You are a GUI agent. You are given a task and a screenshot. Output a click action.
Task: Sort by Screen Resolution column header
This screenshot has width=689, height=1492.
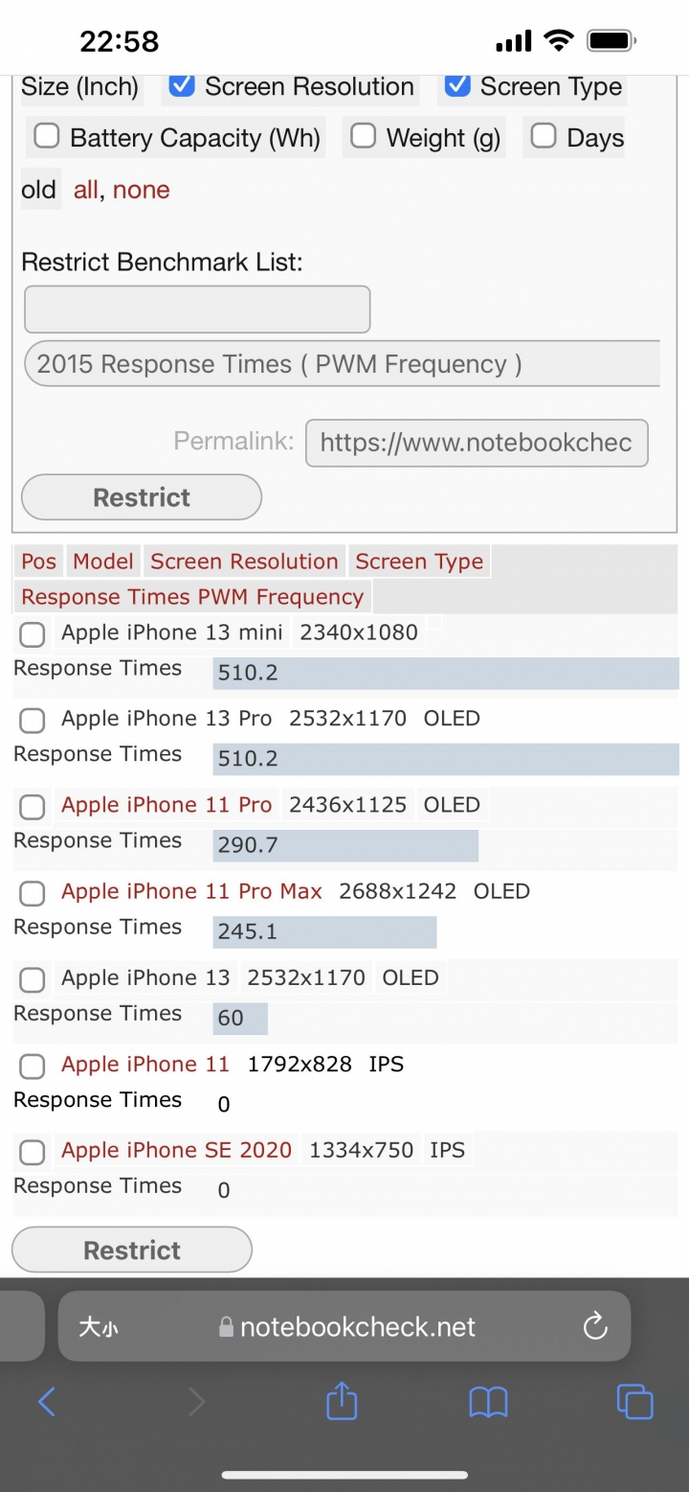(x=244, y=562)
